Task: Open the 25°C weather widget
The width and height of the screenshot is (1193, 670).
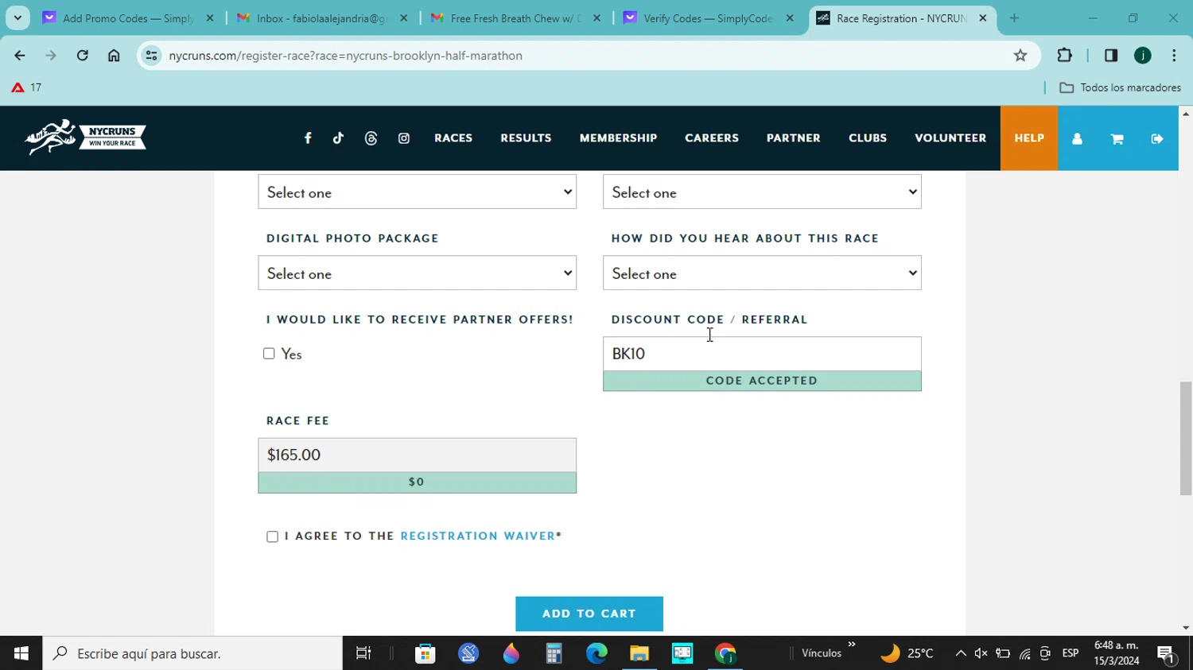Action: point(907,653)
